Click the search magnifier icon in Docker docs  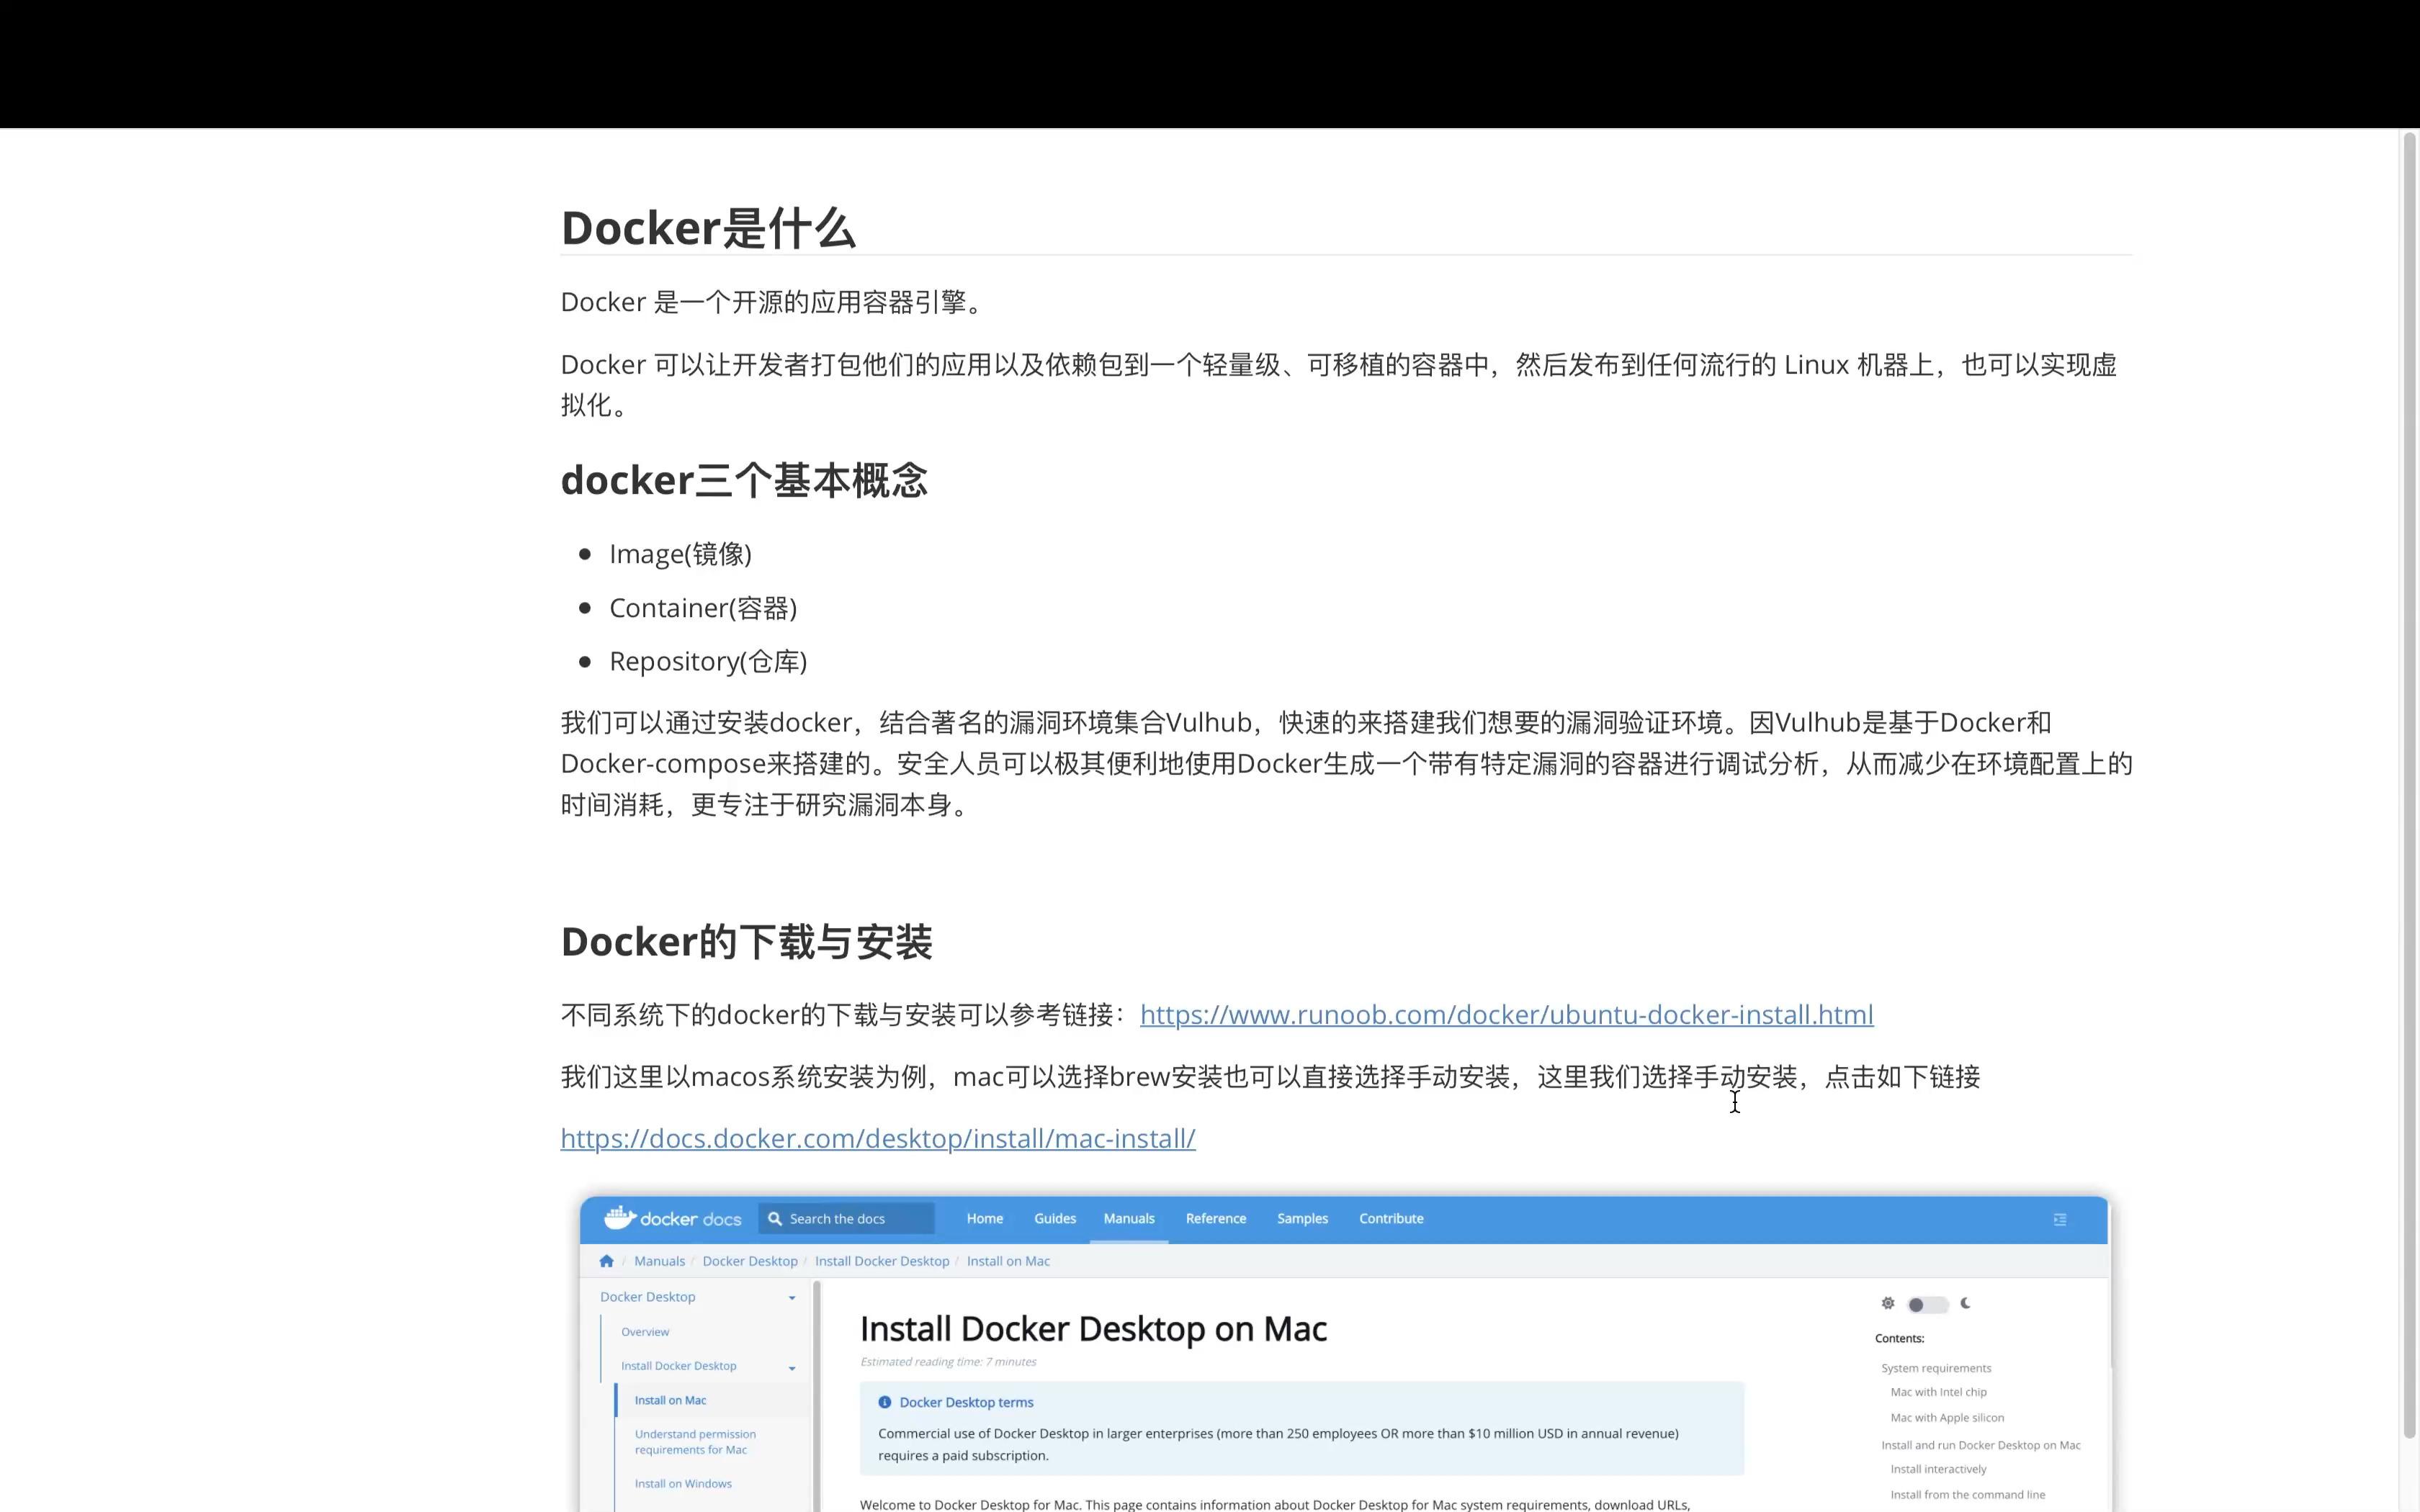(775, 1218)
